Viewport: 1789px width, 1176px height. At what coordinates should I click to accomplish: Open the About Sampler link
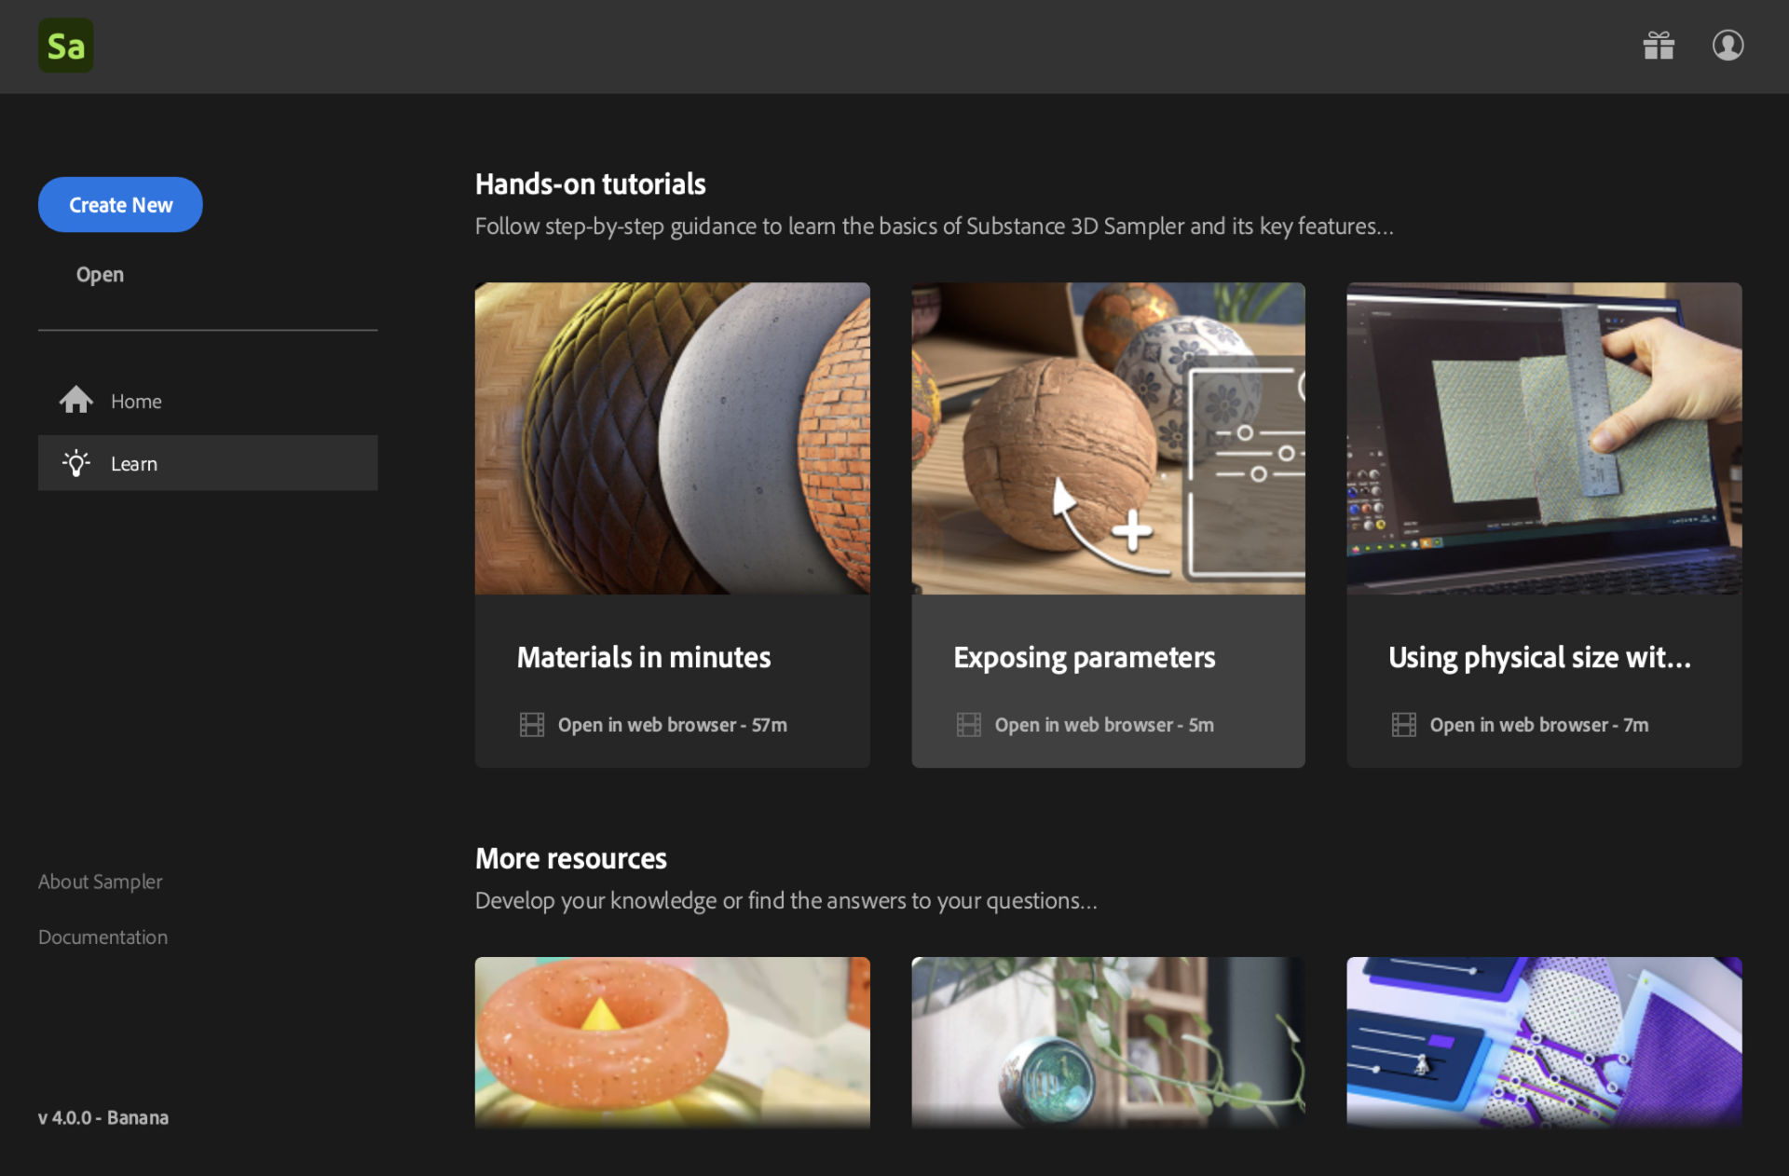click(x=100, y=881)
